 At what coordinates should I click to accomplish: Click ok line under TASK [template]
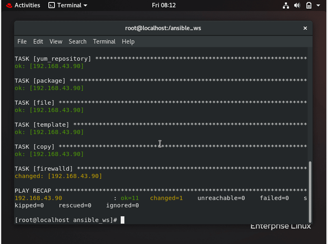[49, 132]
